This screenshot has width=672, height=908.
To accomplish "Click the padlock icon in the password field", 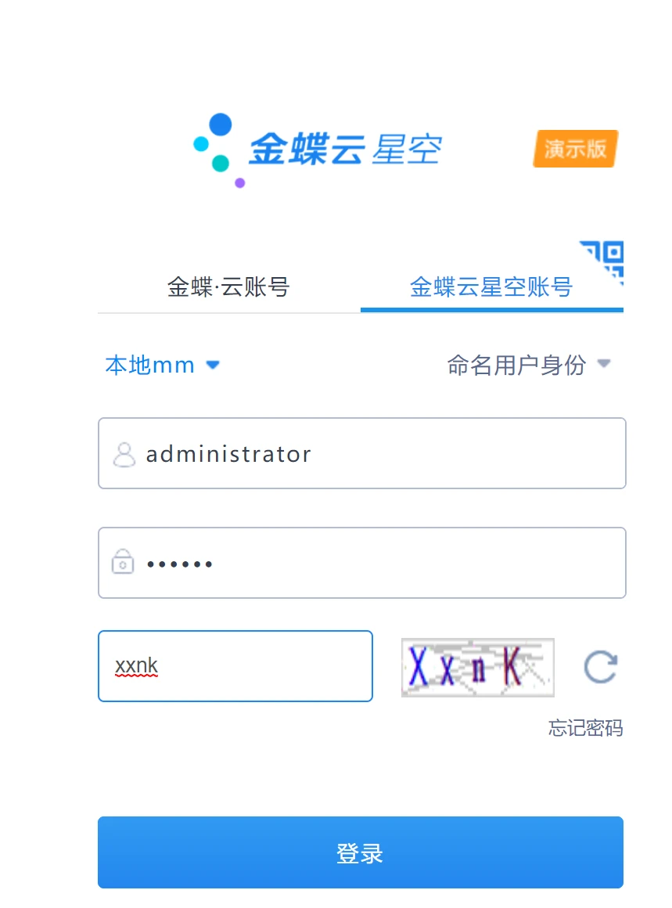I will 123,561.
